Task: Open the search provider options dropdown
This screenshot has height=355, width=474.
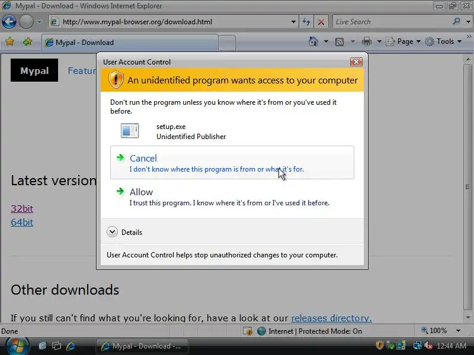Action: pos(468,22)
